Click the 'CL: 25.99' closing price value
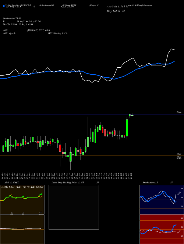Viewport: 184px width, 244px height. 68,7
